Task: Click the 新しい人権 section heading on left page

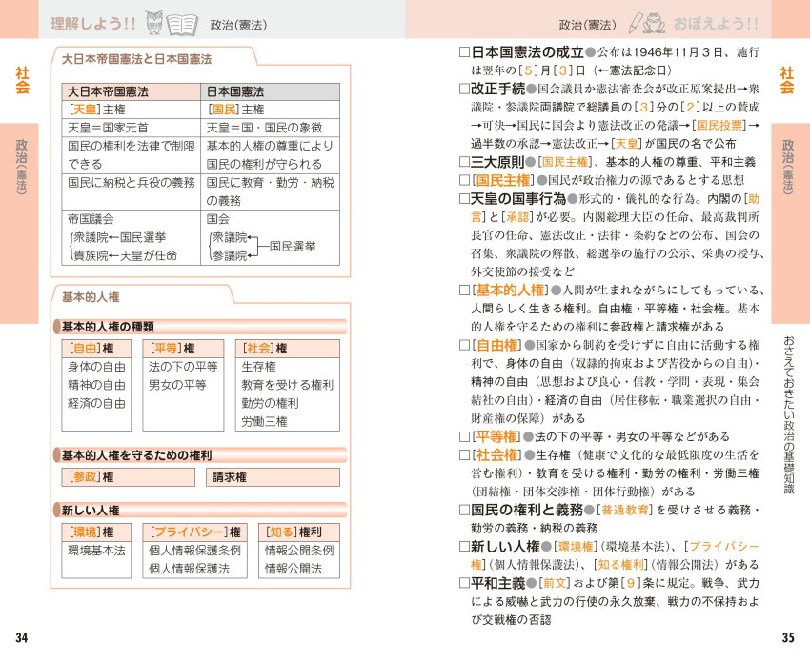Action: pos(91,511)
